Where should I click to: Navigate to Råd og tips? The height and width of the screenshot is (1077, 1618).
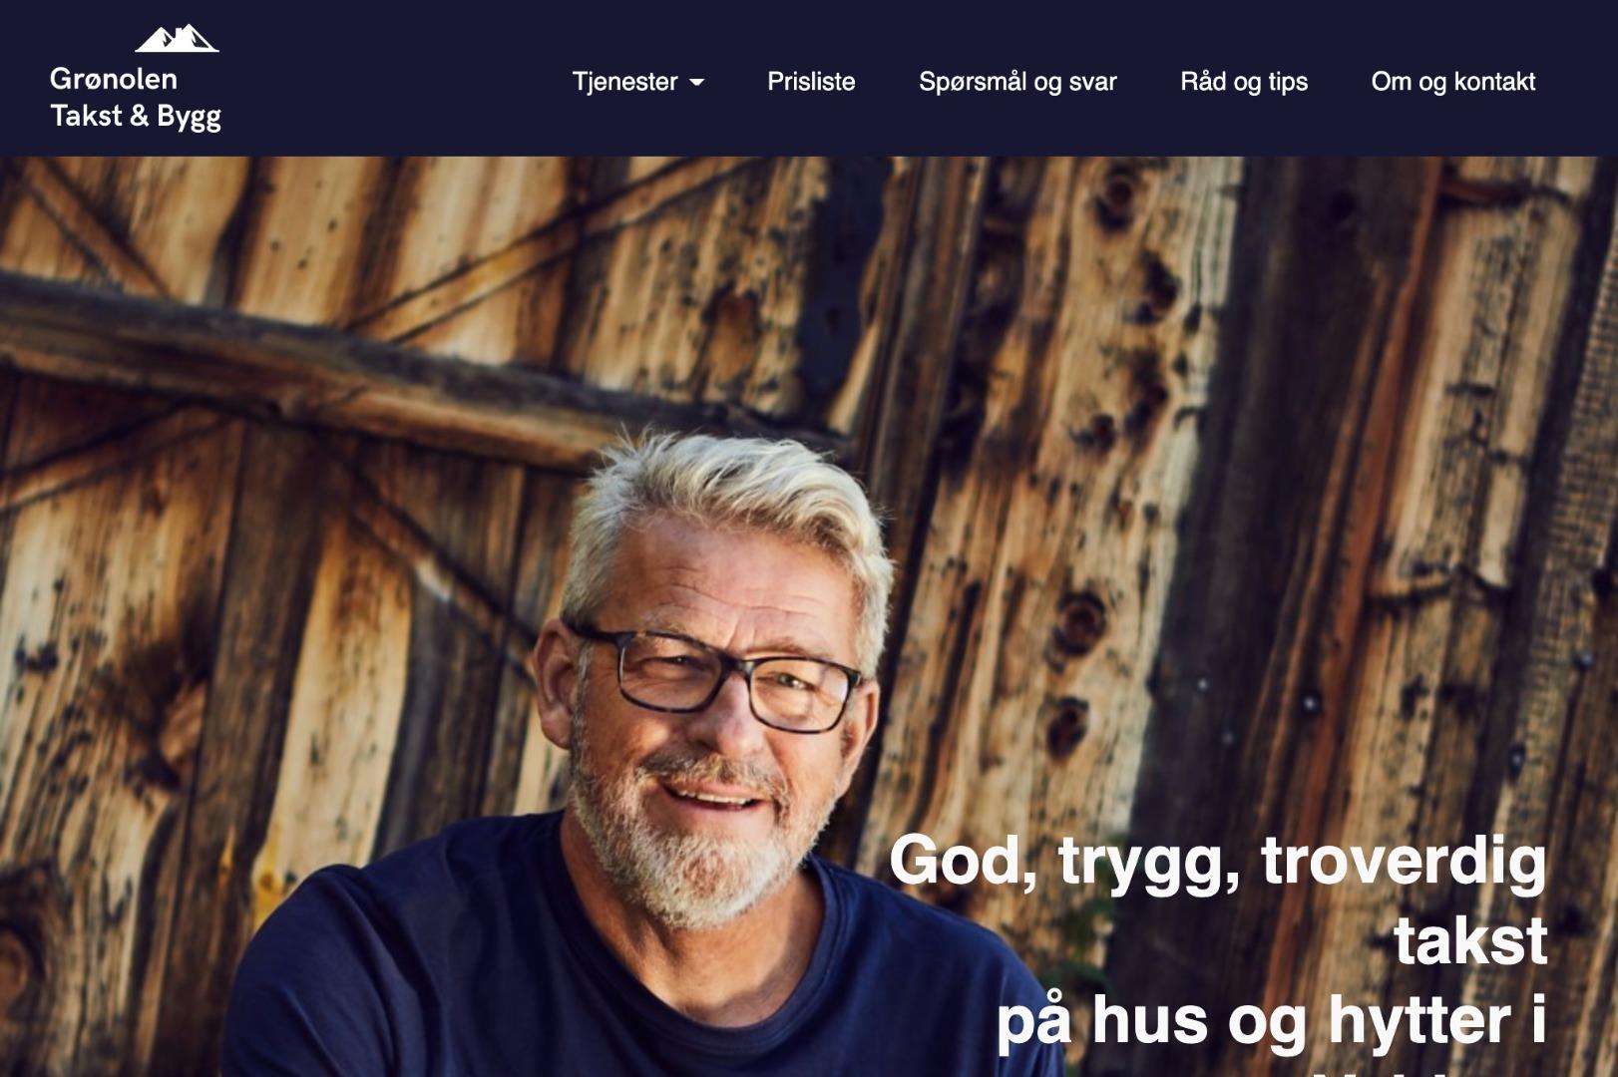pyautogui.click(x=1244, y=82)
